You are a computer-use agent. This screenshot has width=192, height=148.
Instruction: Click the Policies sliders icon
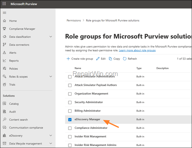coord(5,68)
